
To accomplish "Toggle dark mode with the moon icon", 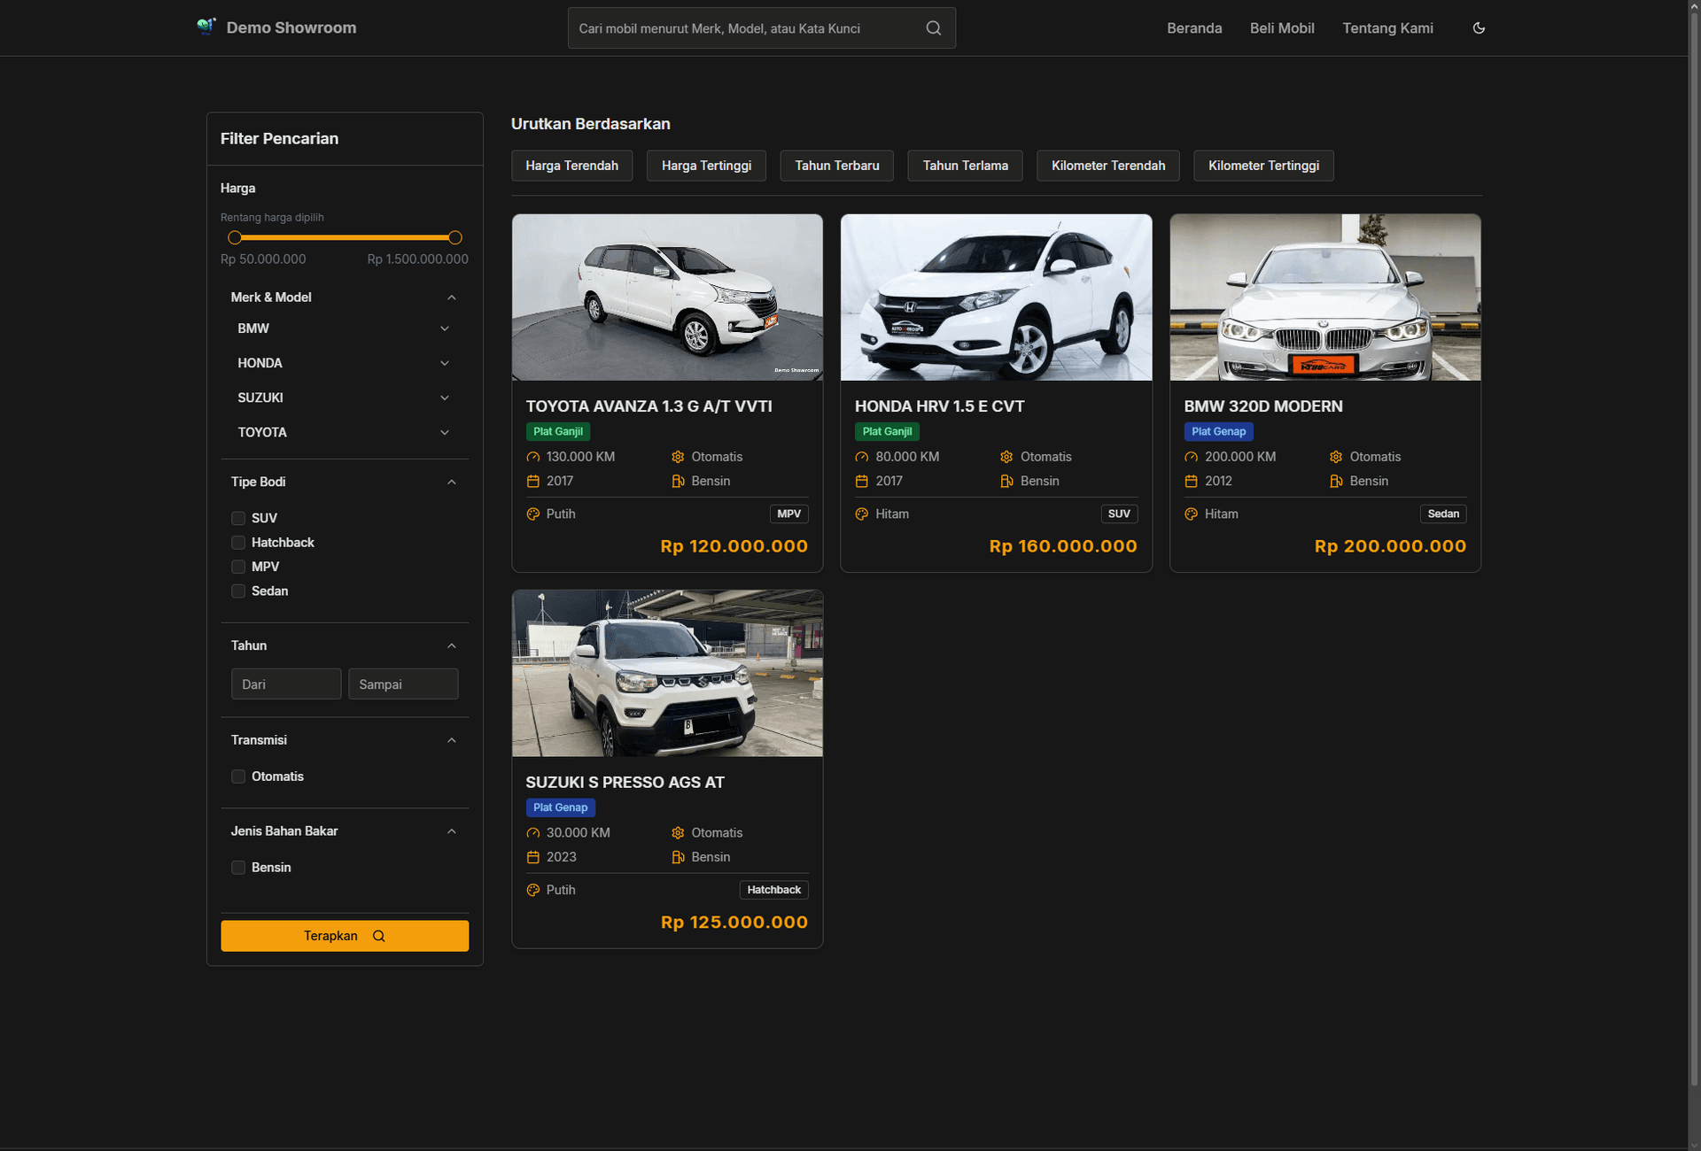I will [1479, 28].
